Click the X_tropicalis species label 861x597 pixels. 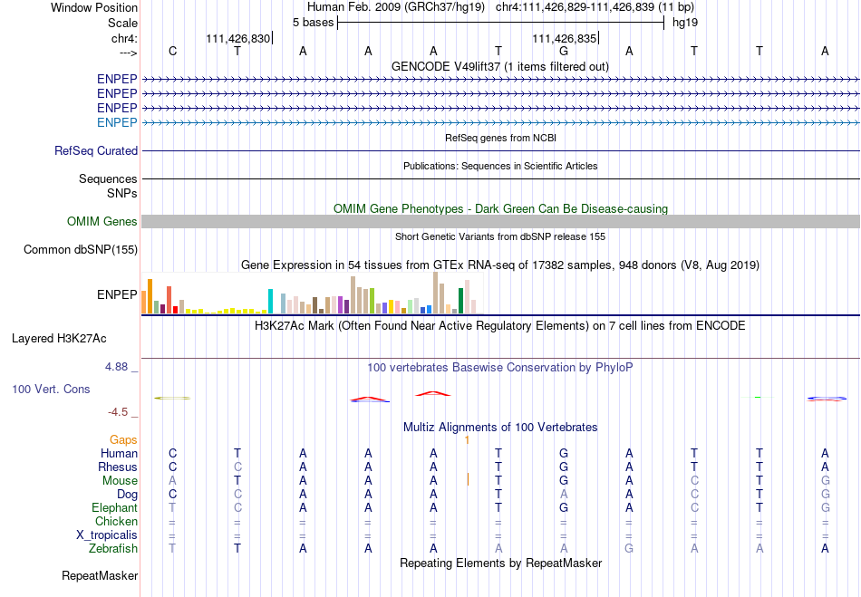click(107, 535)
